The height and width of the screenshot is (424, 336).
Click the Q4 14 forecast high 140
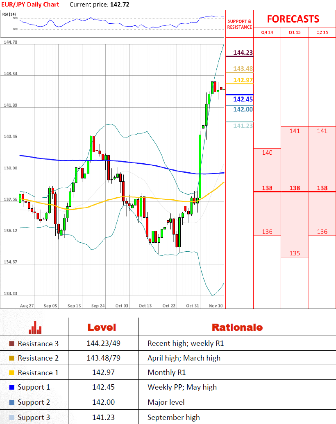[x=267, y=153]
